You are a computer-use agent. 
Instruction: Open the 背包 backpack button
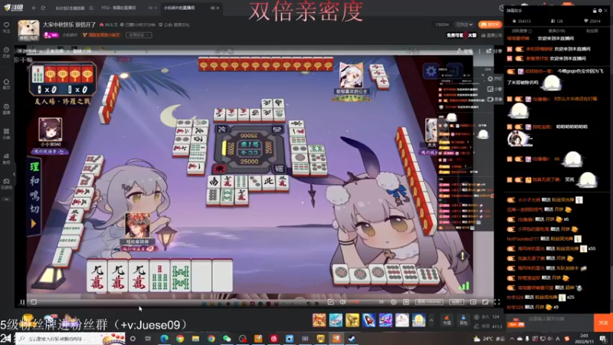(464, 320)
